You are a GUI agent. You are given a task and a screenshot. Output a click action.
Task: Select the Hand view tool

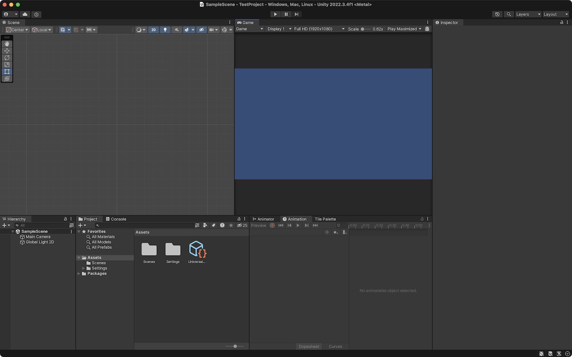tap(7, 44)
